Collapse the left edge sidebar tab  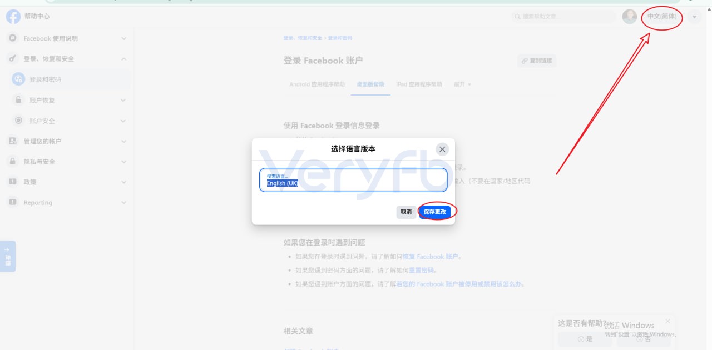8,256
